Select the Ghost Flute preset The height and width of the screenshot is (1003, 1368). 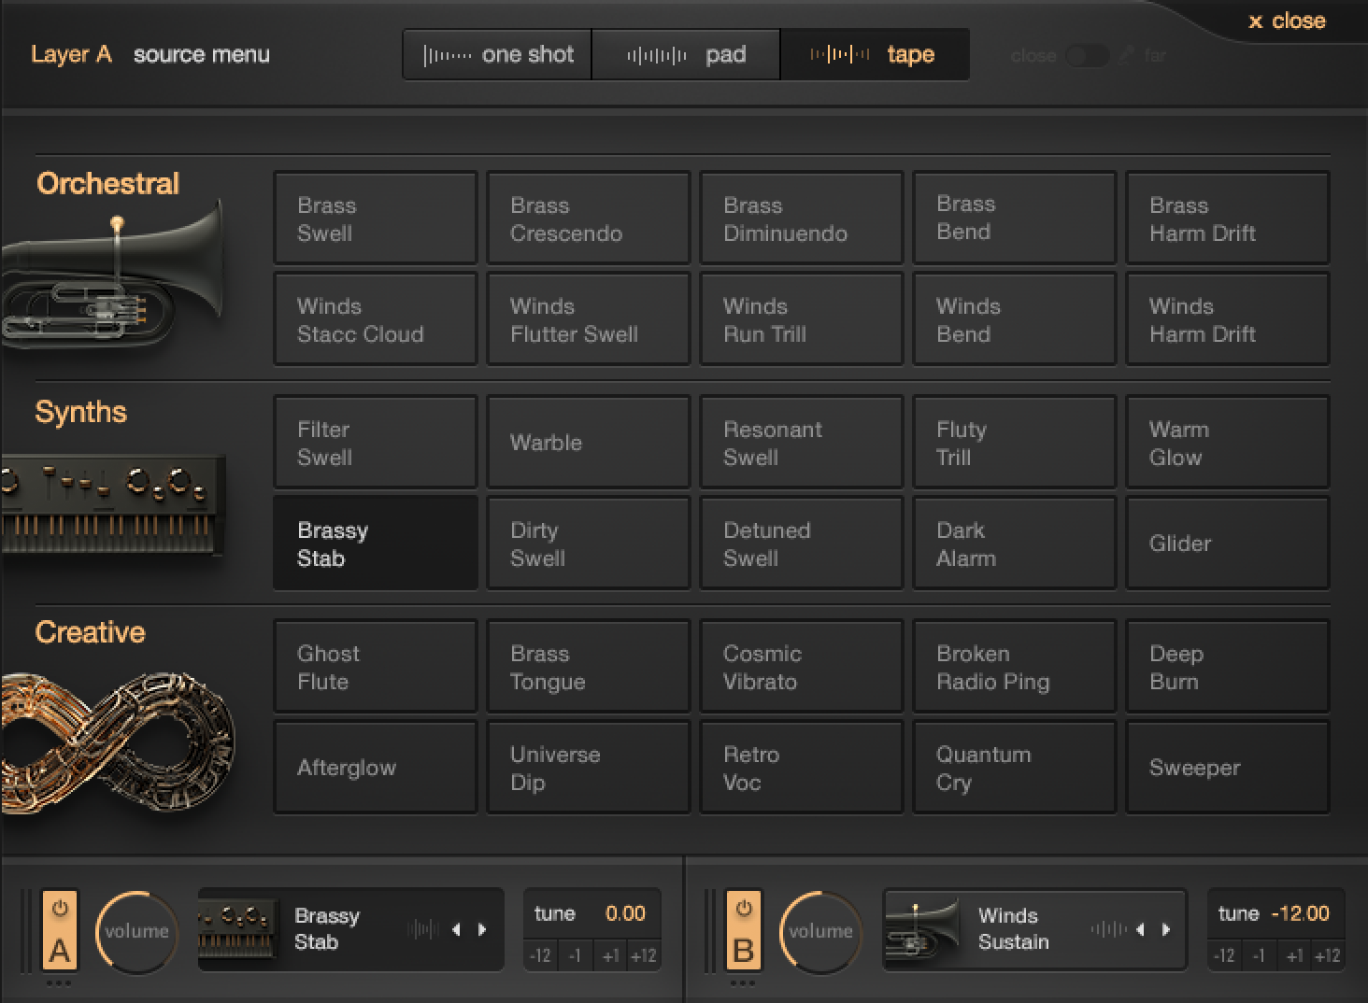375,666
